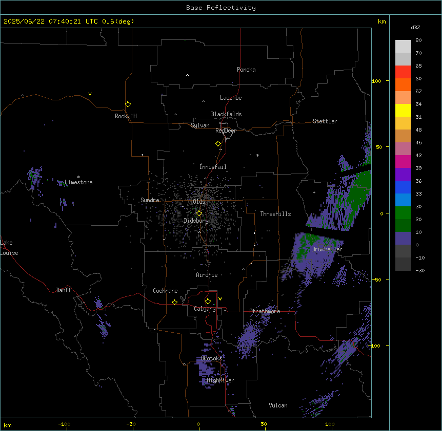Click the yellow V marker east of Calgary
The width and height of the screenshot is (442, 431).
tap(220, 299)
